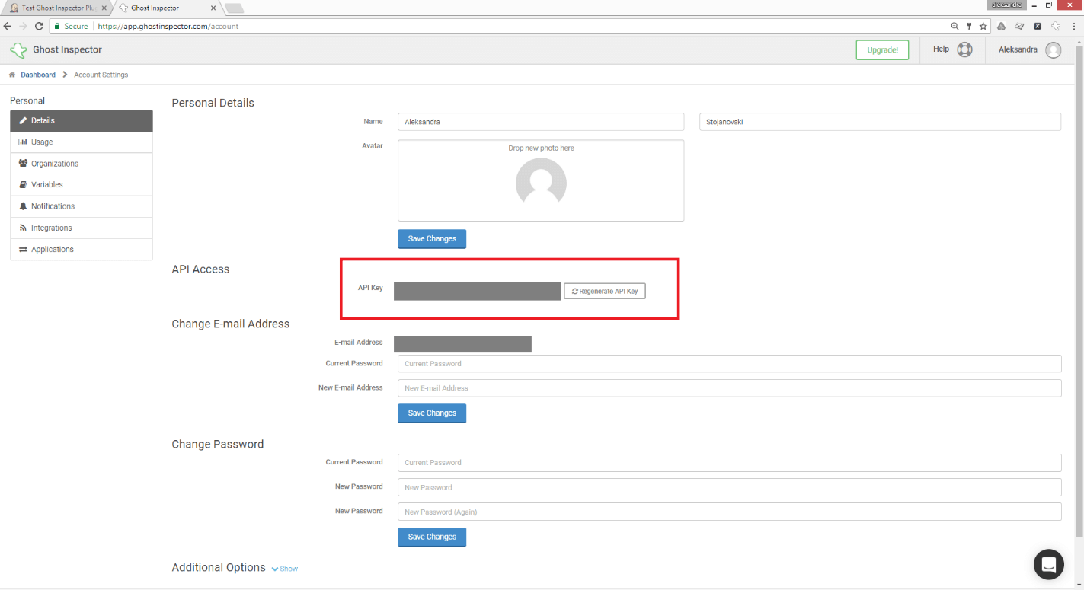The height and width of the screenshot is (590, 1084).
Task: Open the Ghost Inspector browser extension icon
Action: [x=1055, y=26]
